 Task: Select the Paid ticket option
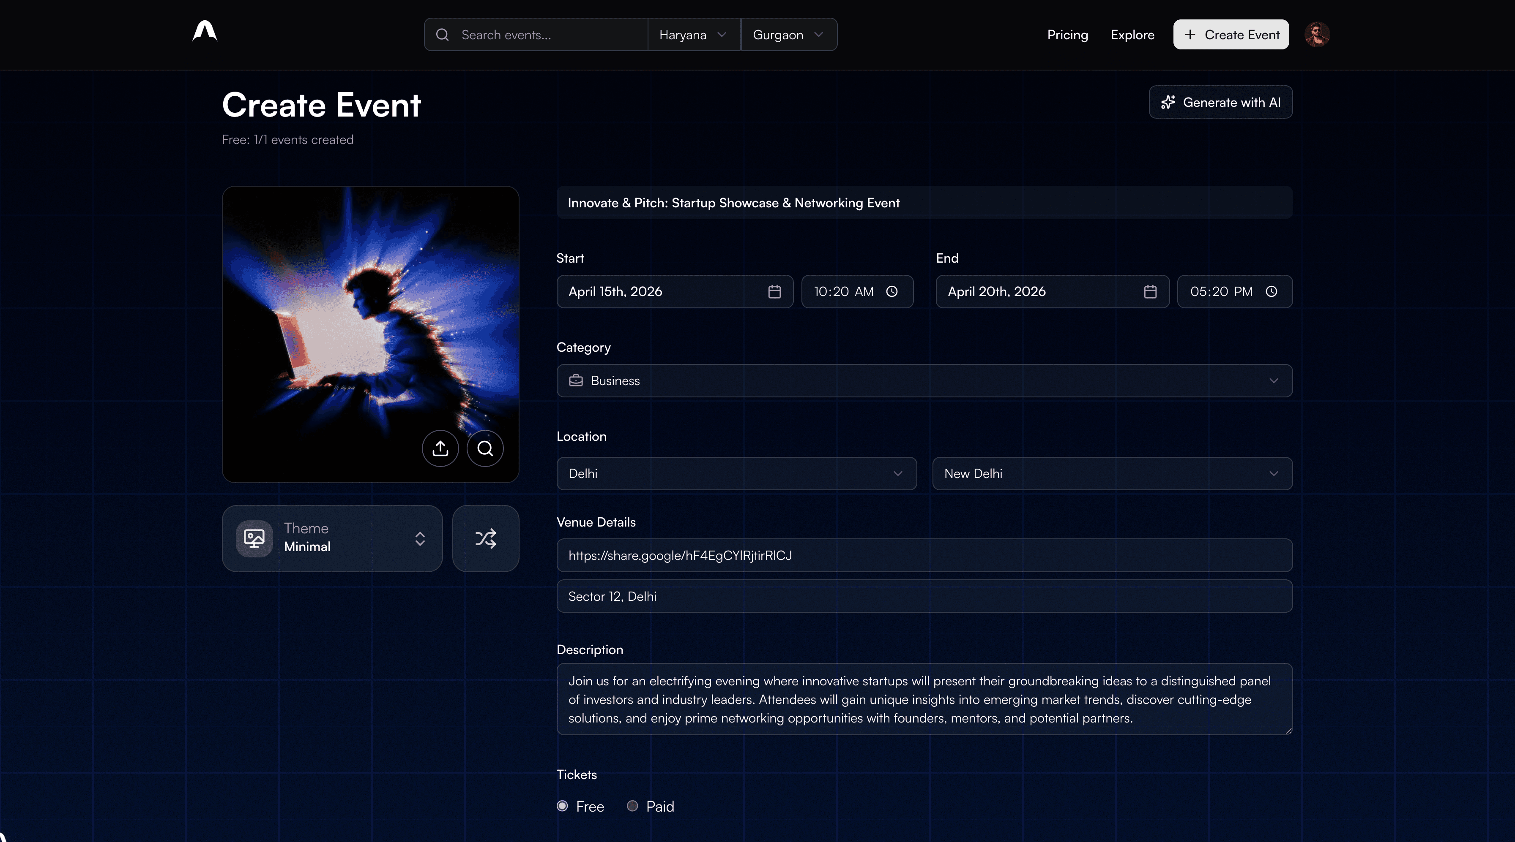[x=632, y=806]
